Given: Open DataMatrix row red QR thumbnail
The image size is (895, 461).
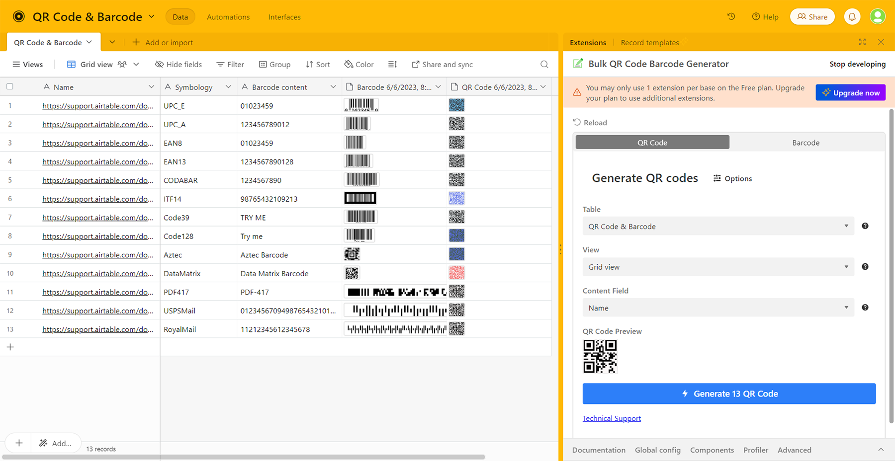Looking at the screenshot, I should [456, 273].
